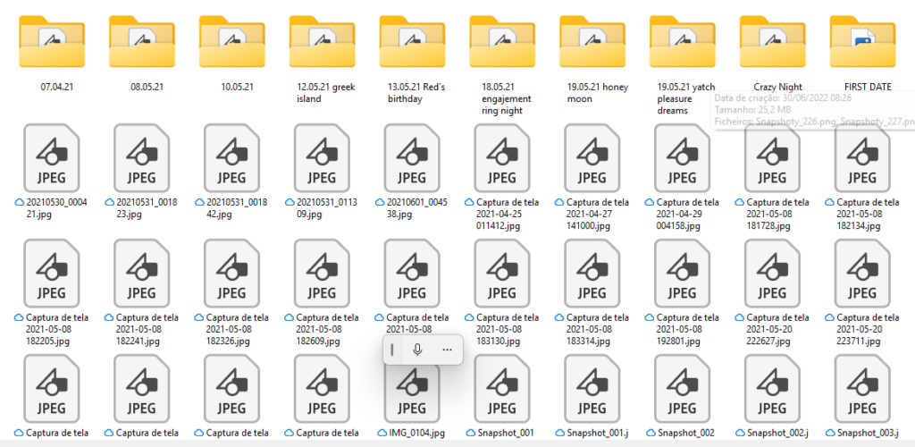The image size is (915, 447).
Task: Open the 19.05.21 yatch pleasure dreams folder
Action: click(x=684, y=41)
